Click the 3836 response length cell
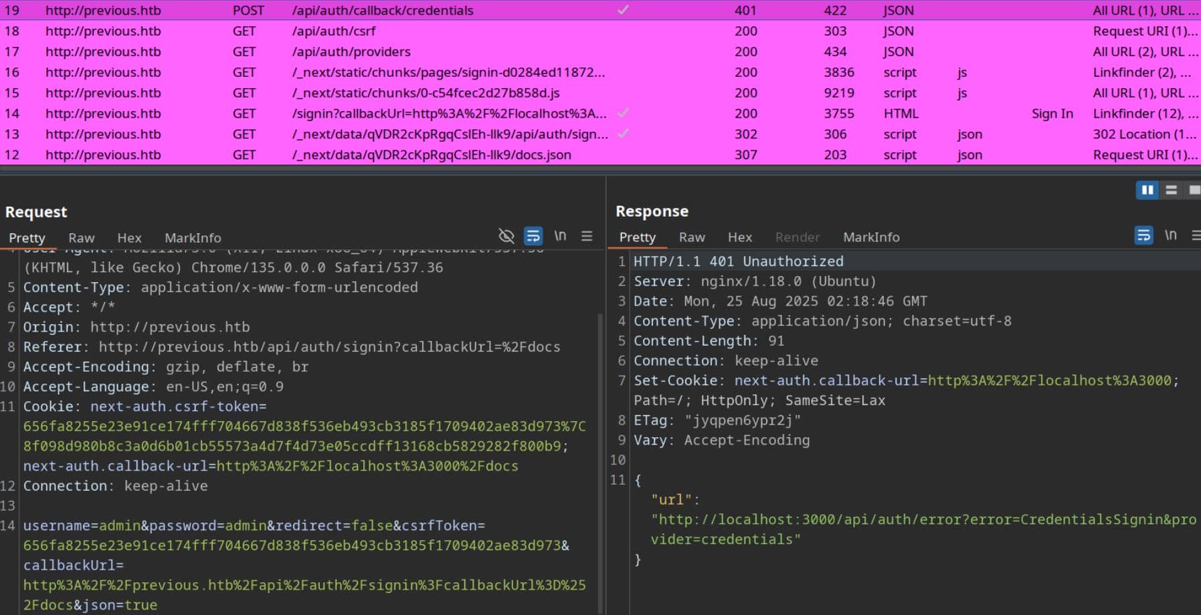 pyautogui.click(x=839, y=73)
